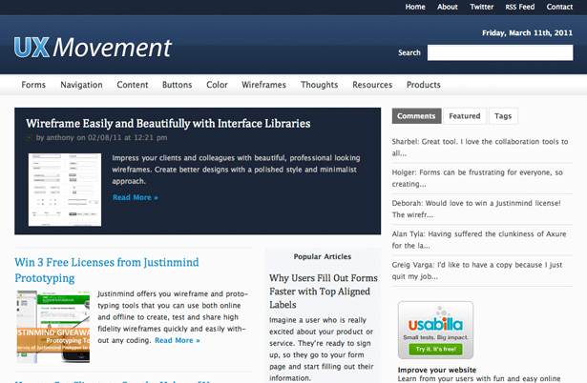Image resolution: width=587 pixels, height=383 pixels.
Task: Open Holger's comment about frustrating forms
Action: (477, 178)
